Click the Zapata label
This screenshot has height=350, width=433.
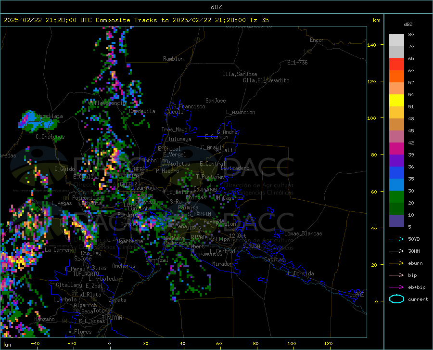click(x=118, y=300)
